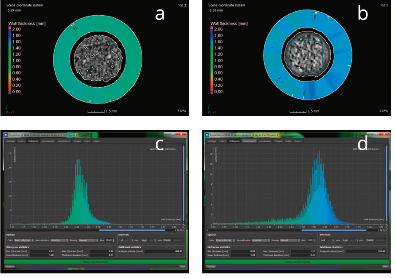The height and width of the screenshot is (278, 395).
Task: Click the mean thickness value 1.28
Action: pos(51,255)
